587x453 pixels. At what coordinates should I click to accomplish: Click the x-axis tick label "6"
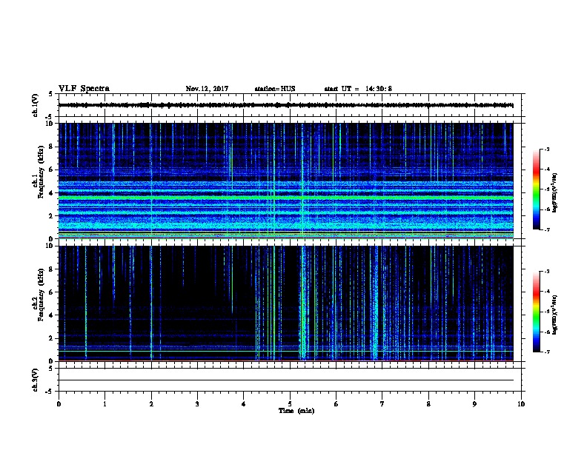coord(336,403)
